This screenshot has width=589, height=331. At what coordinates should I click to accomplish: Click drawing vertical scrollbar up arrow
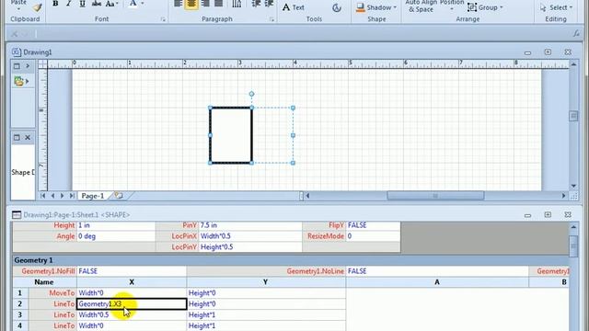[573, 64]
